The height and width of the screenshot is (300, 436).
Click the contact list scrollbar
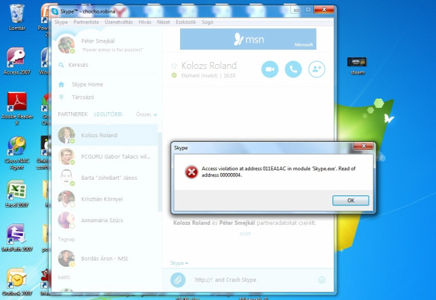(x=160, y=172)
